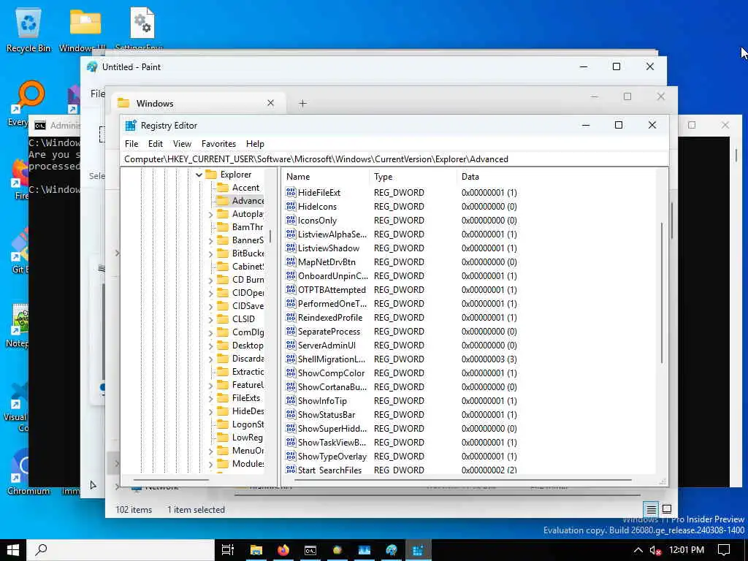
Task: Switch File Explorer to details view icon
Action: pos(651,509)
